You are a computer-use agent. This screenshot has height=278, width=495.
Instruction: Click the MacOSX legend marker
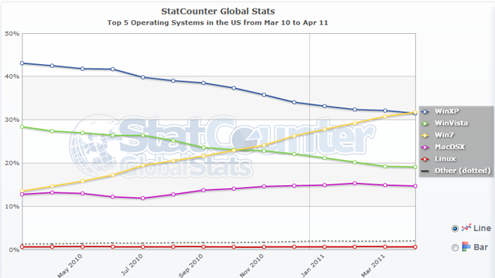[425, 147]
